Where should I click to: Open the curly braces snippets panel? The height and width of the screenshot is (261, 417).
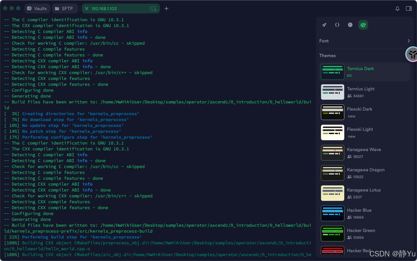pos(337,25)
